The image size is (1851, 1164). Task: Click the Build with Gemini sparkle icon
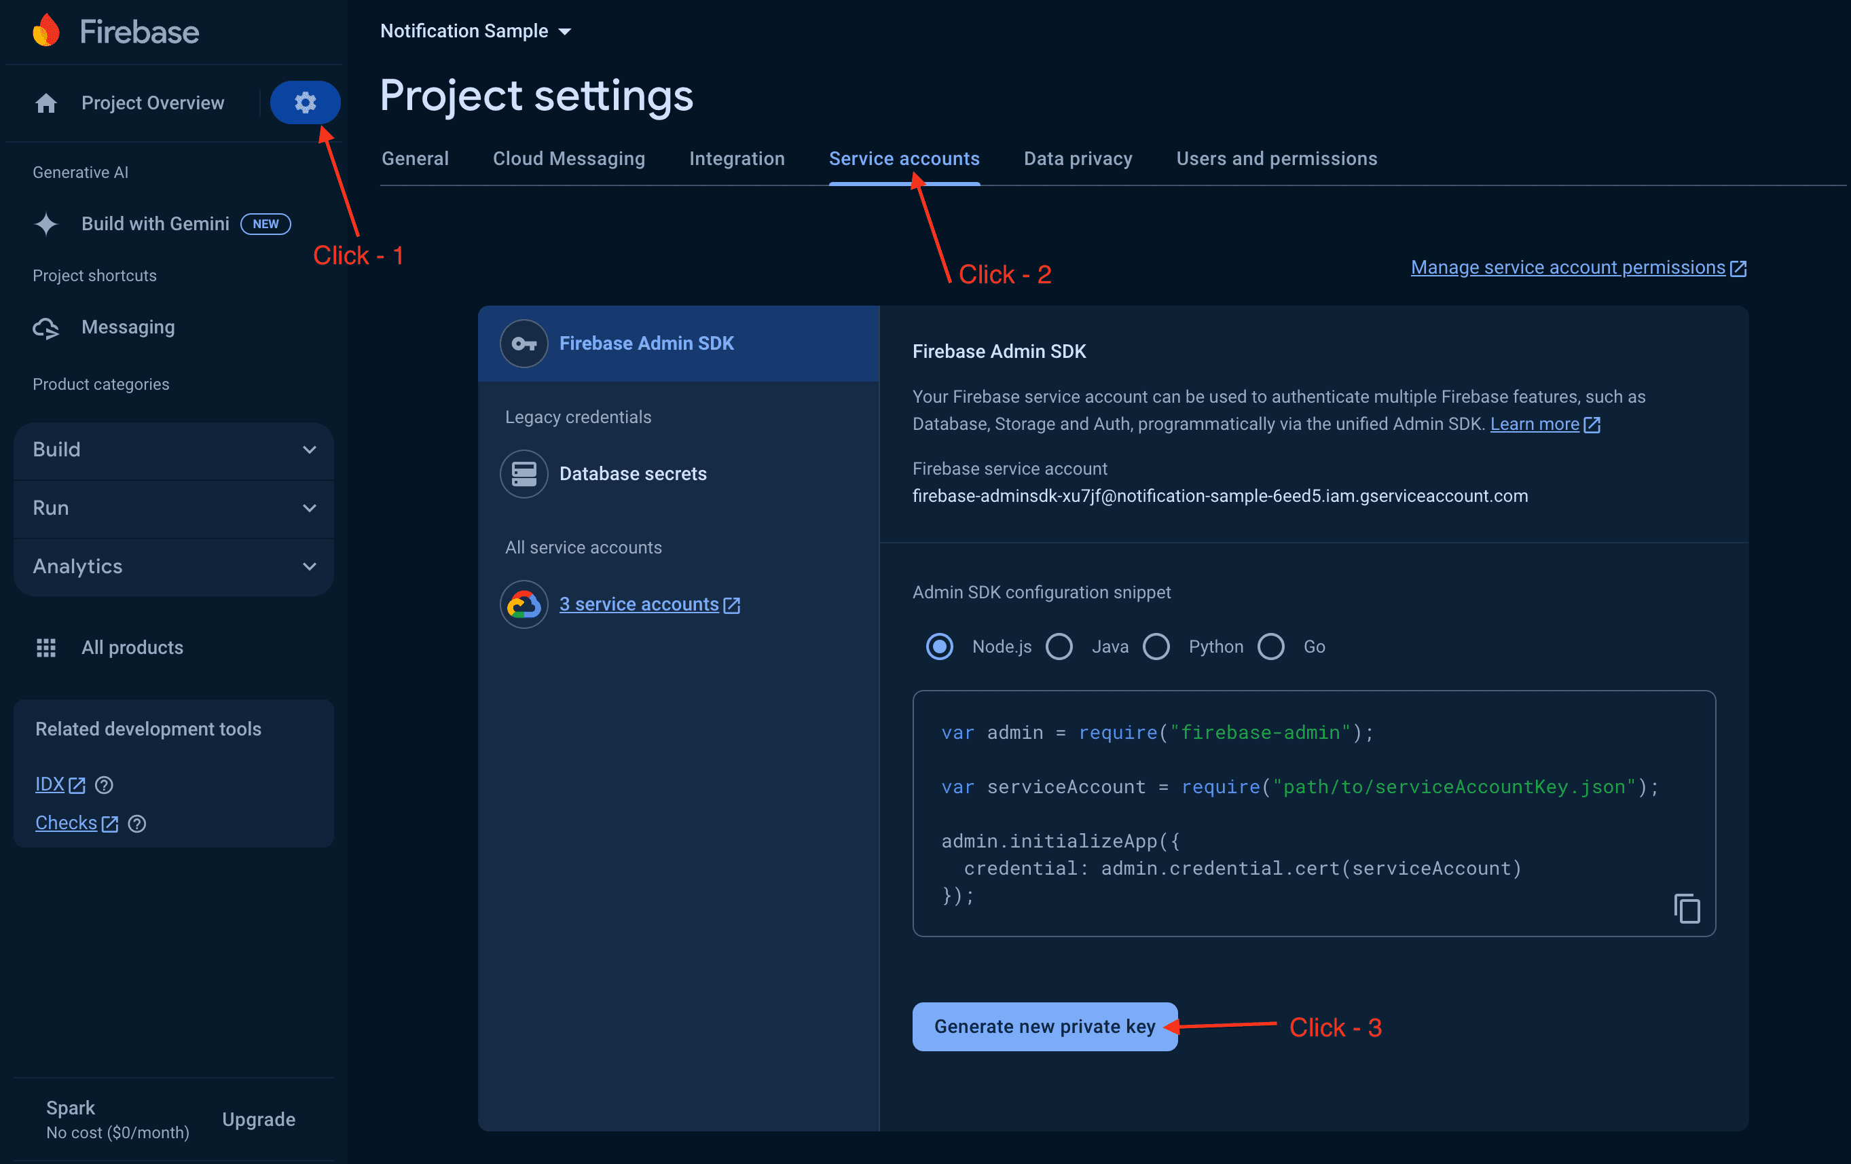(46, 223)
